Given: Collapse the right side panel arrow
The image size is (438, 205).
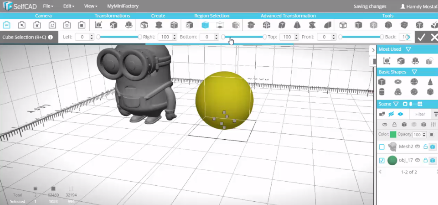Looking at the screenshot, I should pos(373,50).
